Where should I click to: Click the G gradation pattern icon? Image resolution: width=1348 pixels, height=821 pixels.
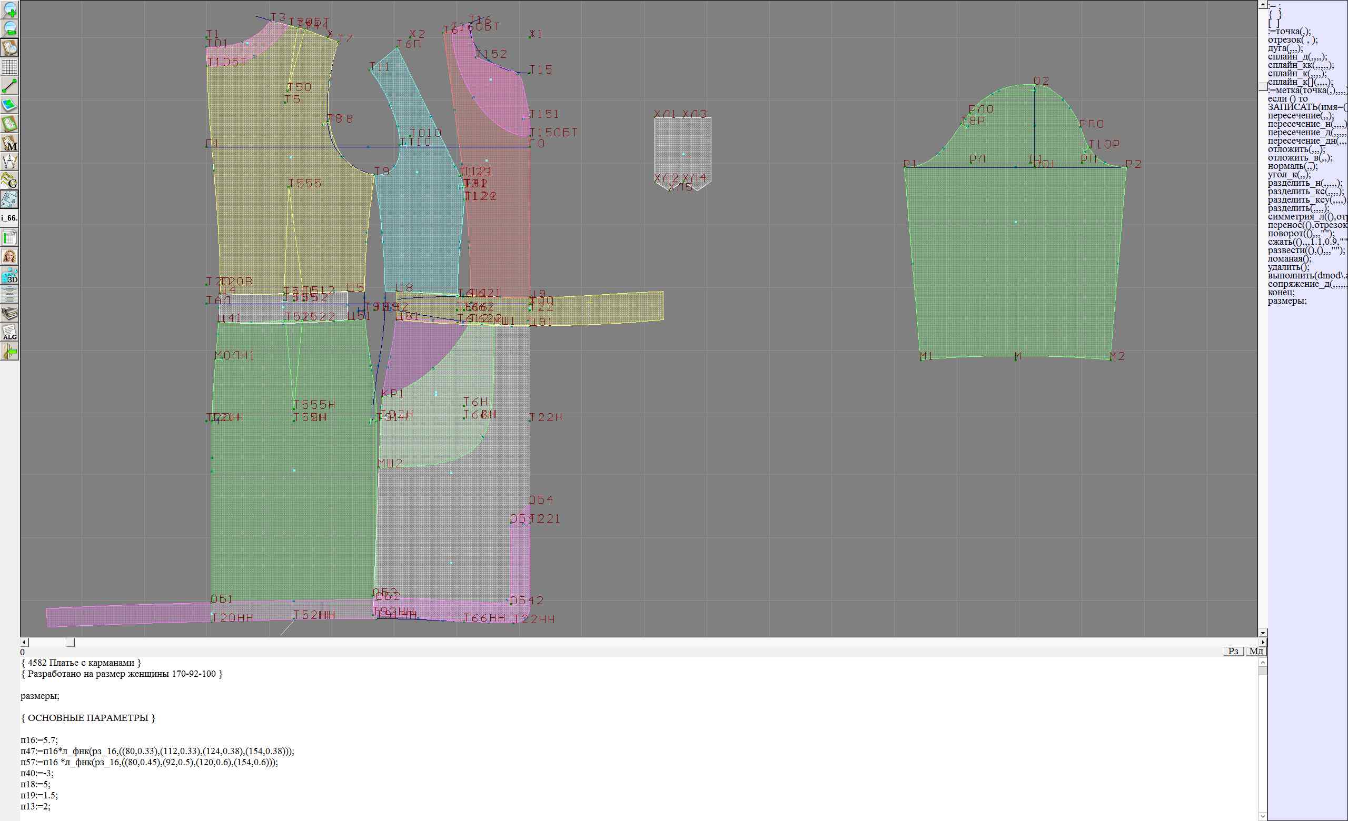point(10,181)
